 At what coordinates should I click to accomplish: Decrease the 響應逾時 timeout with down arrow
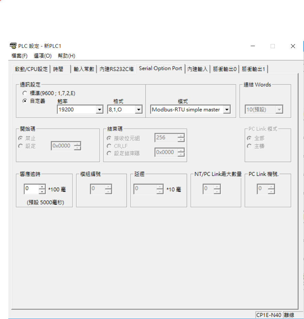(x=42, y=191)
